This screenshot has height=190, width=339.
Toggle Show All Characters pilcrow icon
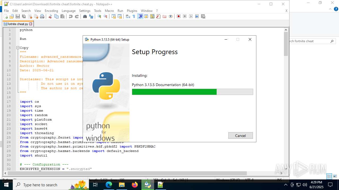coord(134,16)
